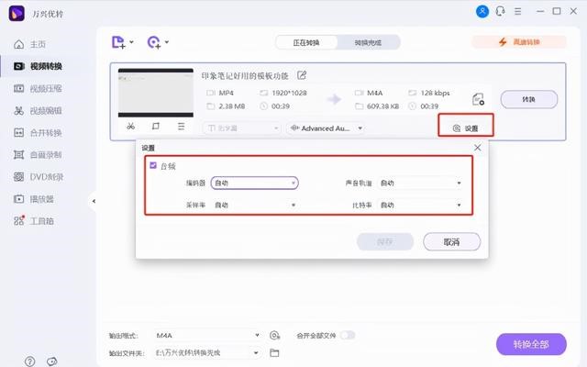Screen dimensions: 587x367
Task: Open the customer support headset icon
Action: coord(501,11)
